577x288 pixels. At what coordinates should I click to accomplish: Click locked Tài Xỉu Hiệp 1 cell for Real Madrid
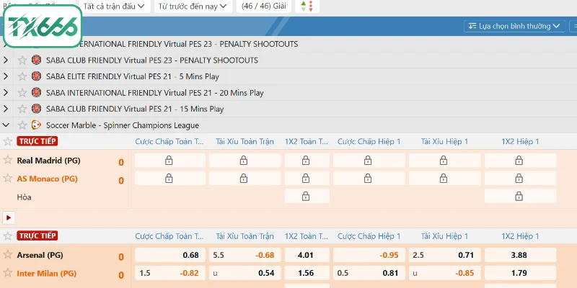[444, 161]
